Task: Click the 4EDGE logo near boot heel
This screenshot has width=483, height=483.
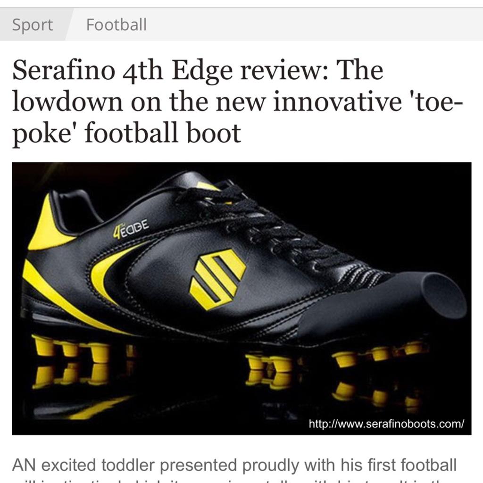Action: pos(131,229)
